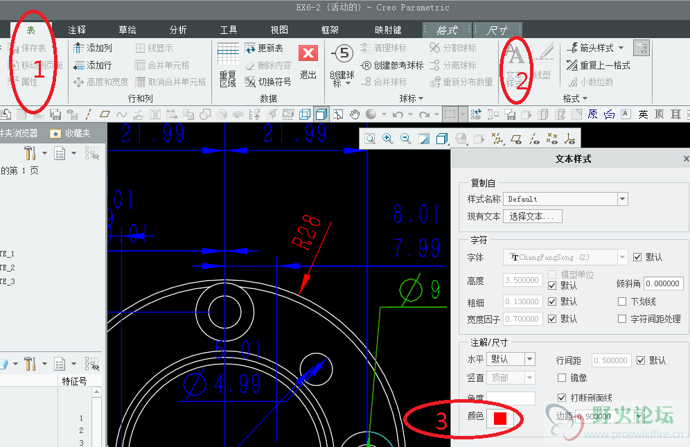Screen dimensions: 690x447
Task: Click the shaded sphere display icon
Action: pyautogui.click(x=371, y=114)
